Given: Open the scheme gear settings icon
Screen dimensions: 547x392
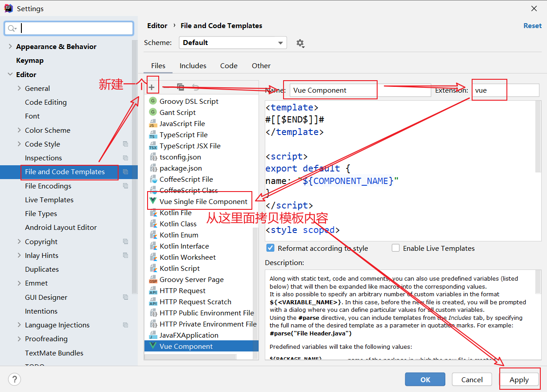Looking at the screenshot, I should [x=300, y=43].
